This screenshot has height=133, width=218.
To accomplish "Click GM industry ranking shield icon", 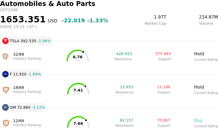I will point(6,123).
